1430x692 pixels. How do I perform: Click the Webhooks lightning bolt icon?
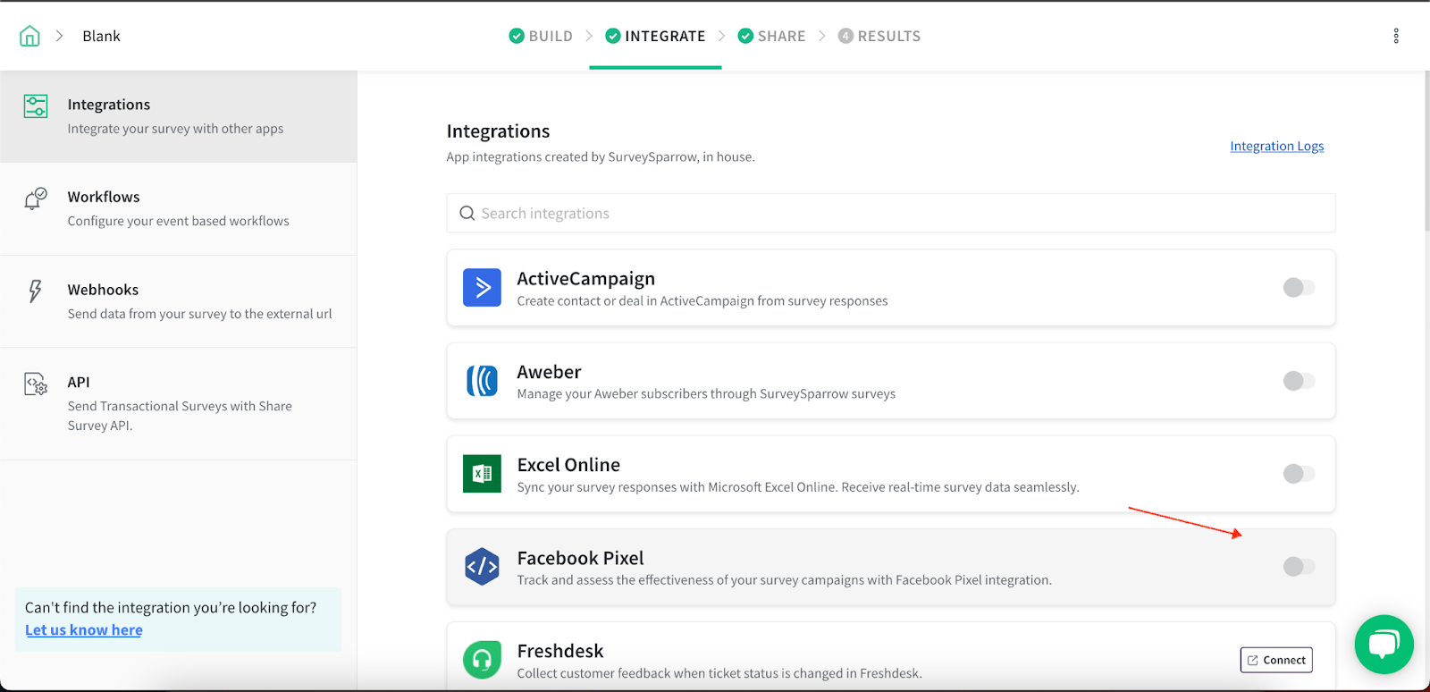pyautogui.click(x=35, y=291)
